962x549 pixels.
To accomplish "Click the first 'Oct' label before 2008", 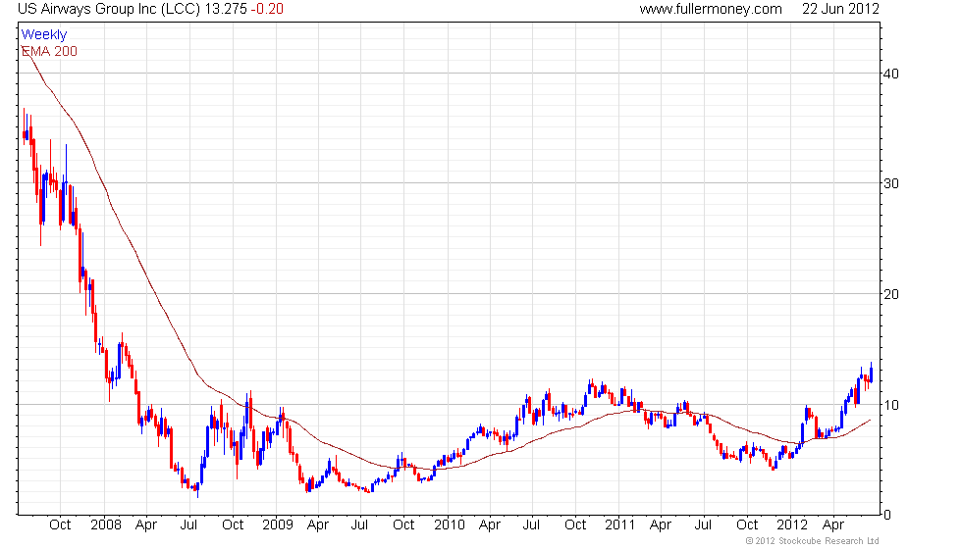I will [60, 525].
